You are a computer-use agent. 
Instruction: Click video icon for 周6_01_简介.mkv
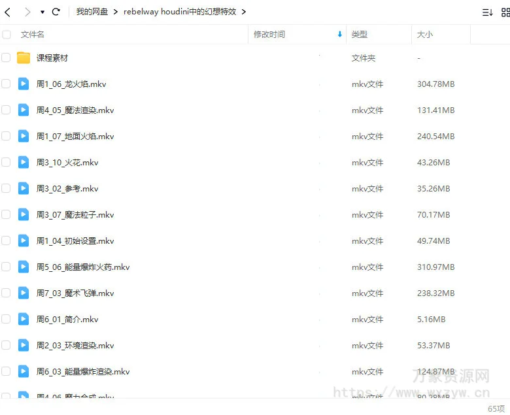[24, 319]
